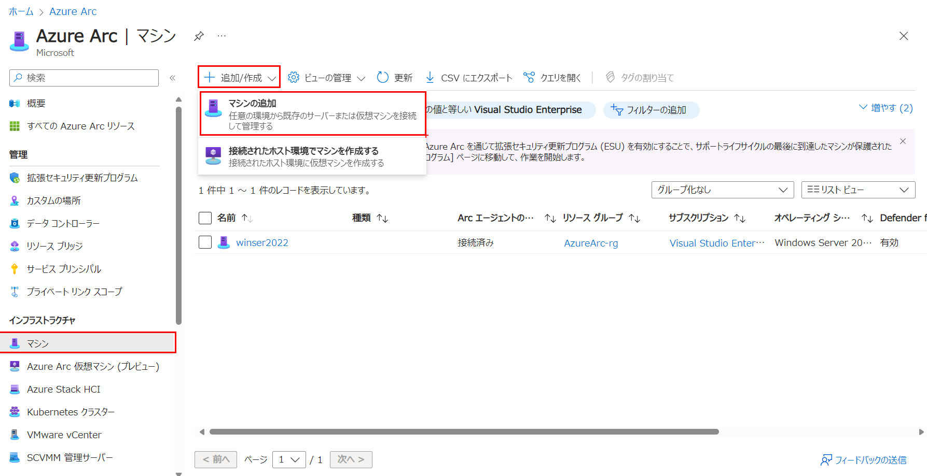This screenshot has height=476, width=927.
Task: Click the Azure Arc breadcrumb link
Action: [73, 11]
